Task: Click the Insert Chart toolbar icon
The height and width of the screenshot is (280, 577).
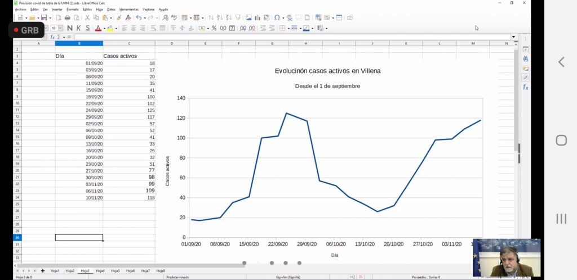Action: (x=258, y=18)
